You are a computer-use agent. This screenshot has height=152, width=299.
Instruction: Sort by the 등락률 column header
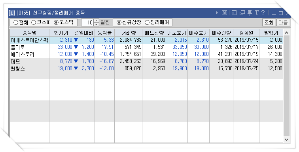(104, 33)
